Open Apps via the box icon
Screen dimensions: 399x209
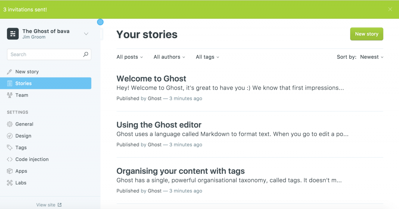pos(10,171)
